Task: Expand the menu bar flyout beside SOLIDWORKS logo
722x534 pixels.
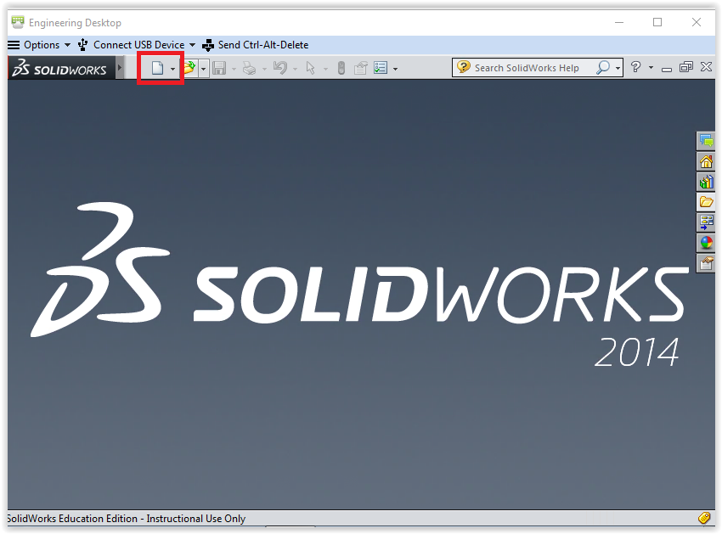Action: click(119, 66)
